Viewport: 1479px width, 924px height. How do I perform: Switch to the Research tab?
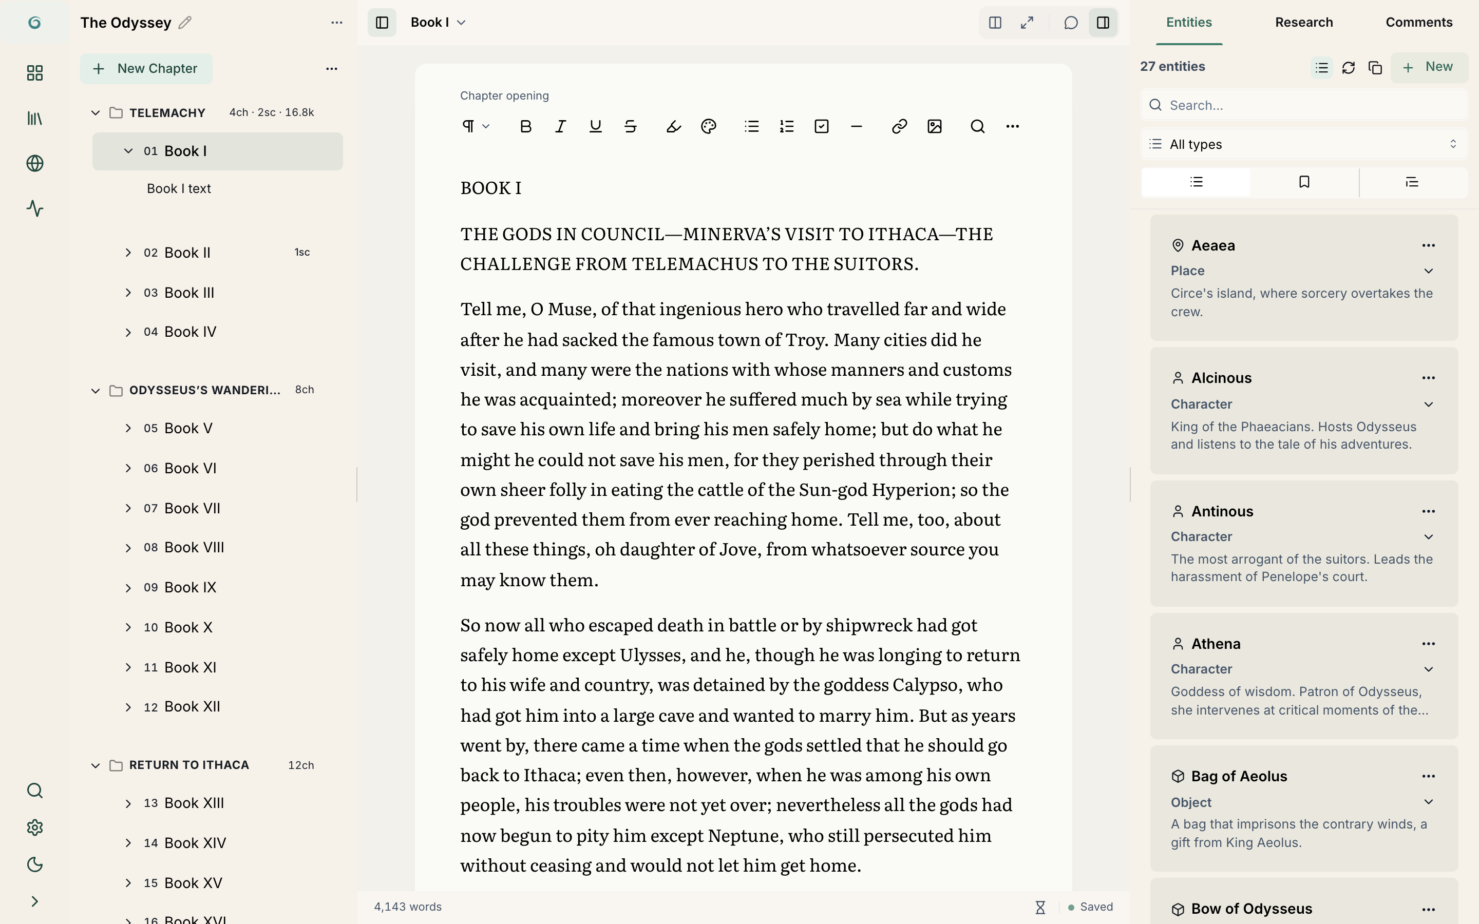[x=1303, y=23]
